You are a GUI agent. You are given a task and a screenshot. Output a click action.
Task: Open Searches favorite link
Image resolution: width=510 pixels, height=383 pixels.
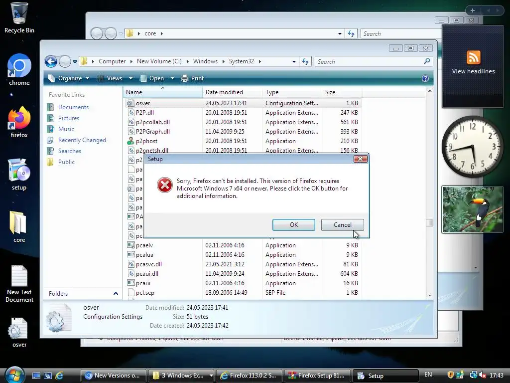point(70,151)
